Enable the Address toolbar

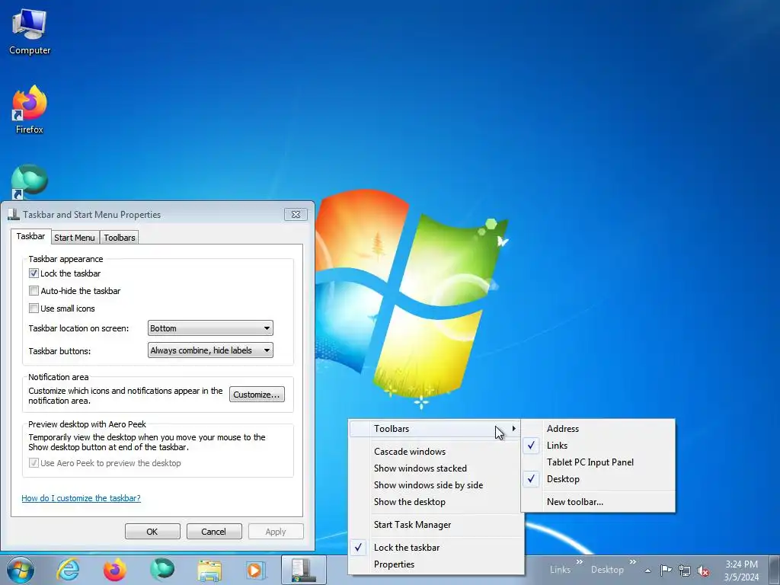(x=598, y=429)
